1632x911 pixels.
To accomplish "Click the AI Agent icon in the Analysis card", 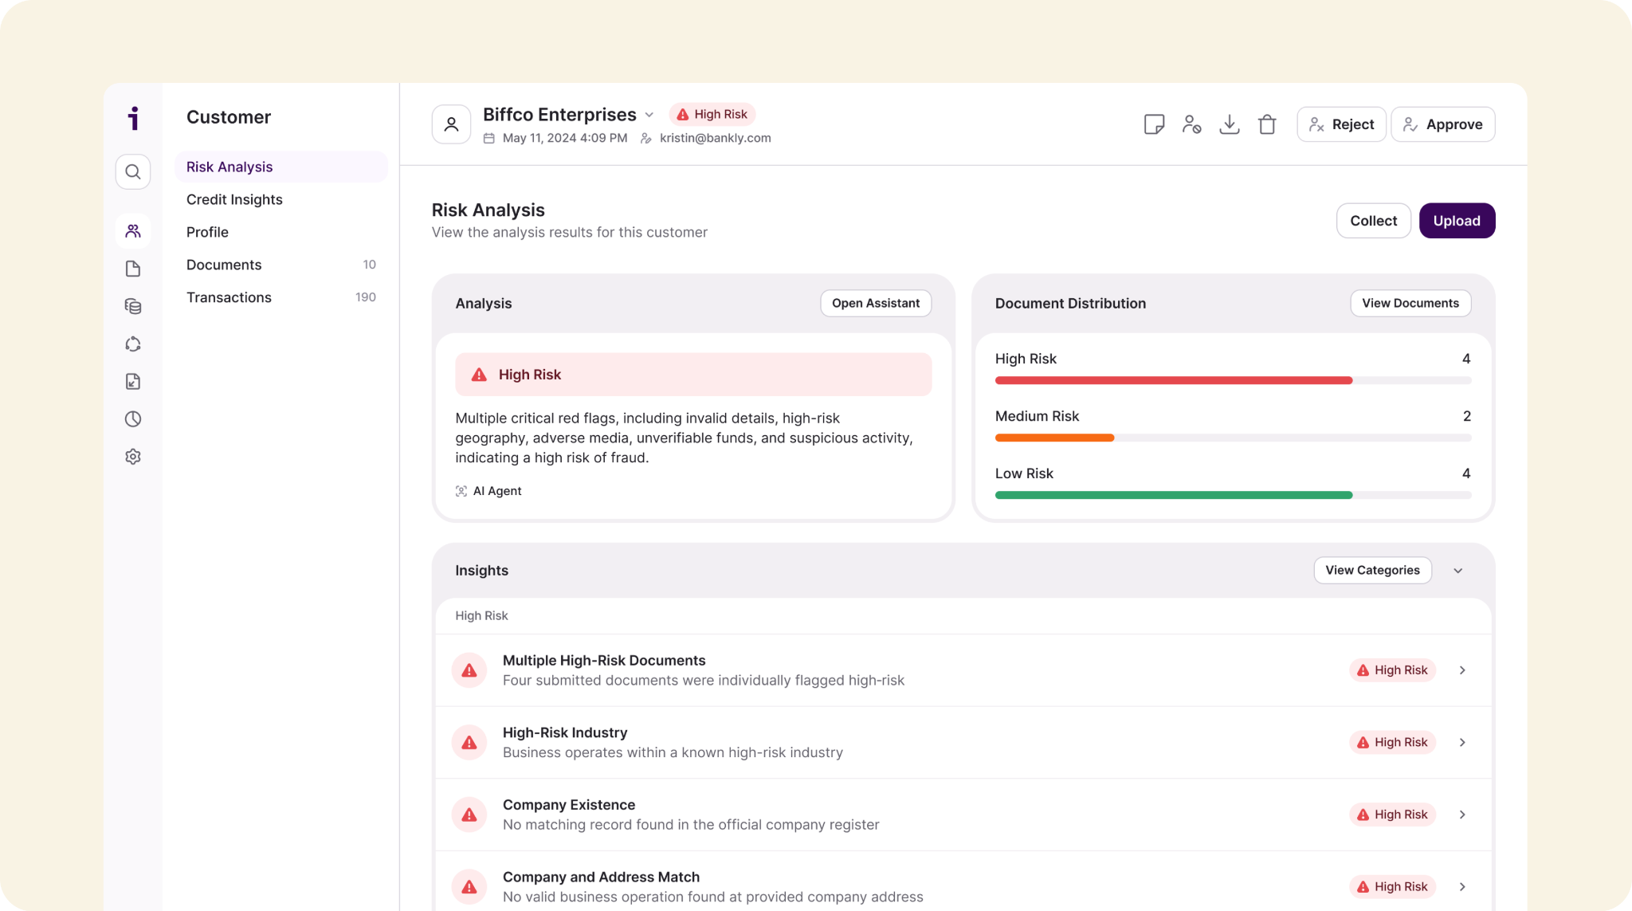I will [461, 491].
